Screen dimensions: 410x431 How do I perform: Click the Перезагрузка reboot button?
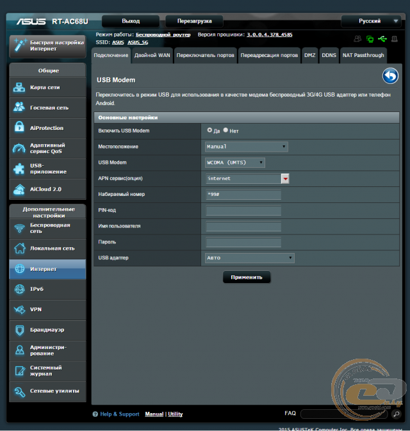194,21
